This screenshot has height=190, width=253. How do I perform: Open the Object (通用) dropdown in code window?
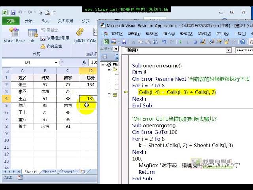(228, 51)
